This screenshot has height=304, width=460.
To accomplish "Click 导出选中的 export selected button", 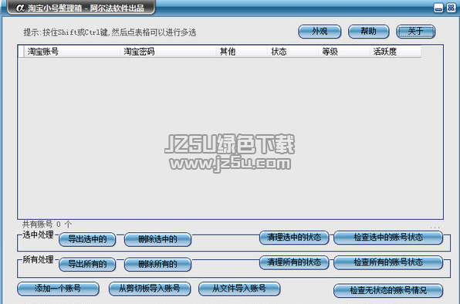I will pos(87,239).
